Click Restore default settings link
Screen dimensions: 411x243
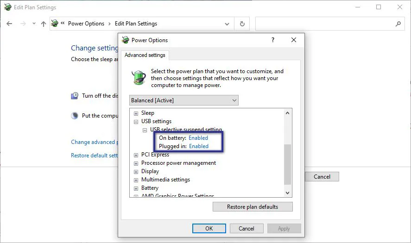click(95, 156)
